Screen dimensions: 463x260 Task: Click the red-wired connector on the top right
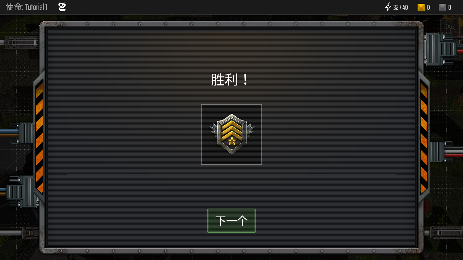443,49
